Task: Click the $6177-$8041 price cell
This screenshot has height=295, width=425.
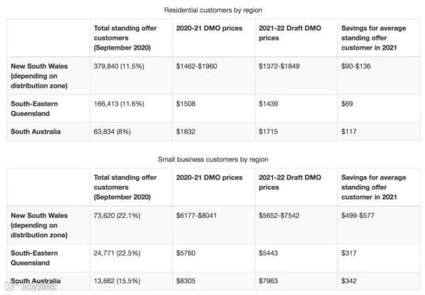Action: point(200,213)
